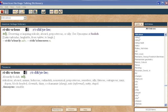Click the entries list scroll-down arrow
Viewport: 168px width, 112px height.
pos(165,105)
